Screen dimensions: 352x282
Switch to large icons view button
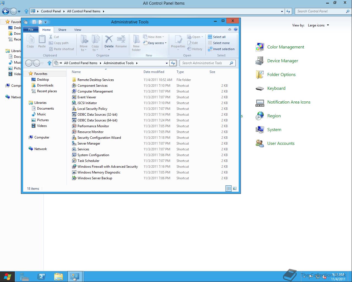(235, 189)
